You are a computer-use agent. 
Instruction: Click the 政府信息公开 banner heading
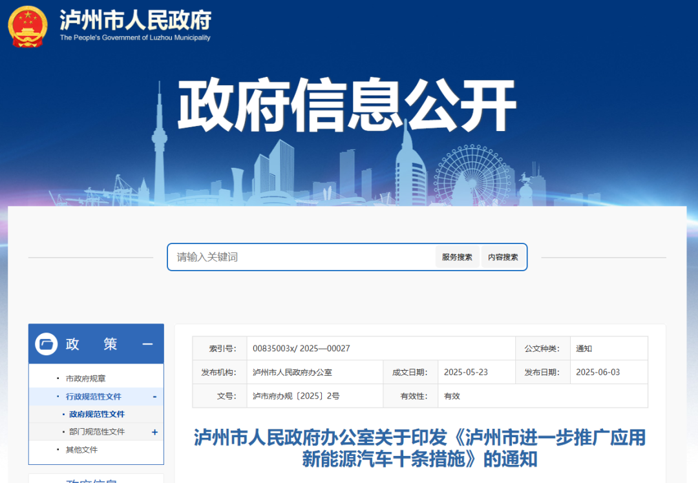[347, 105]
